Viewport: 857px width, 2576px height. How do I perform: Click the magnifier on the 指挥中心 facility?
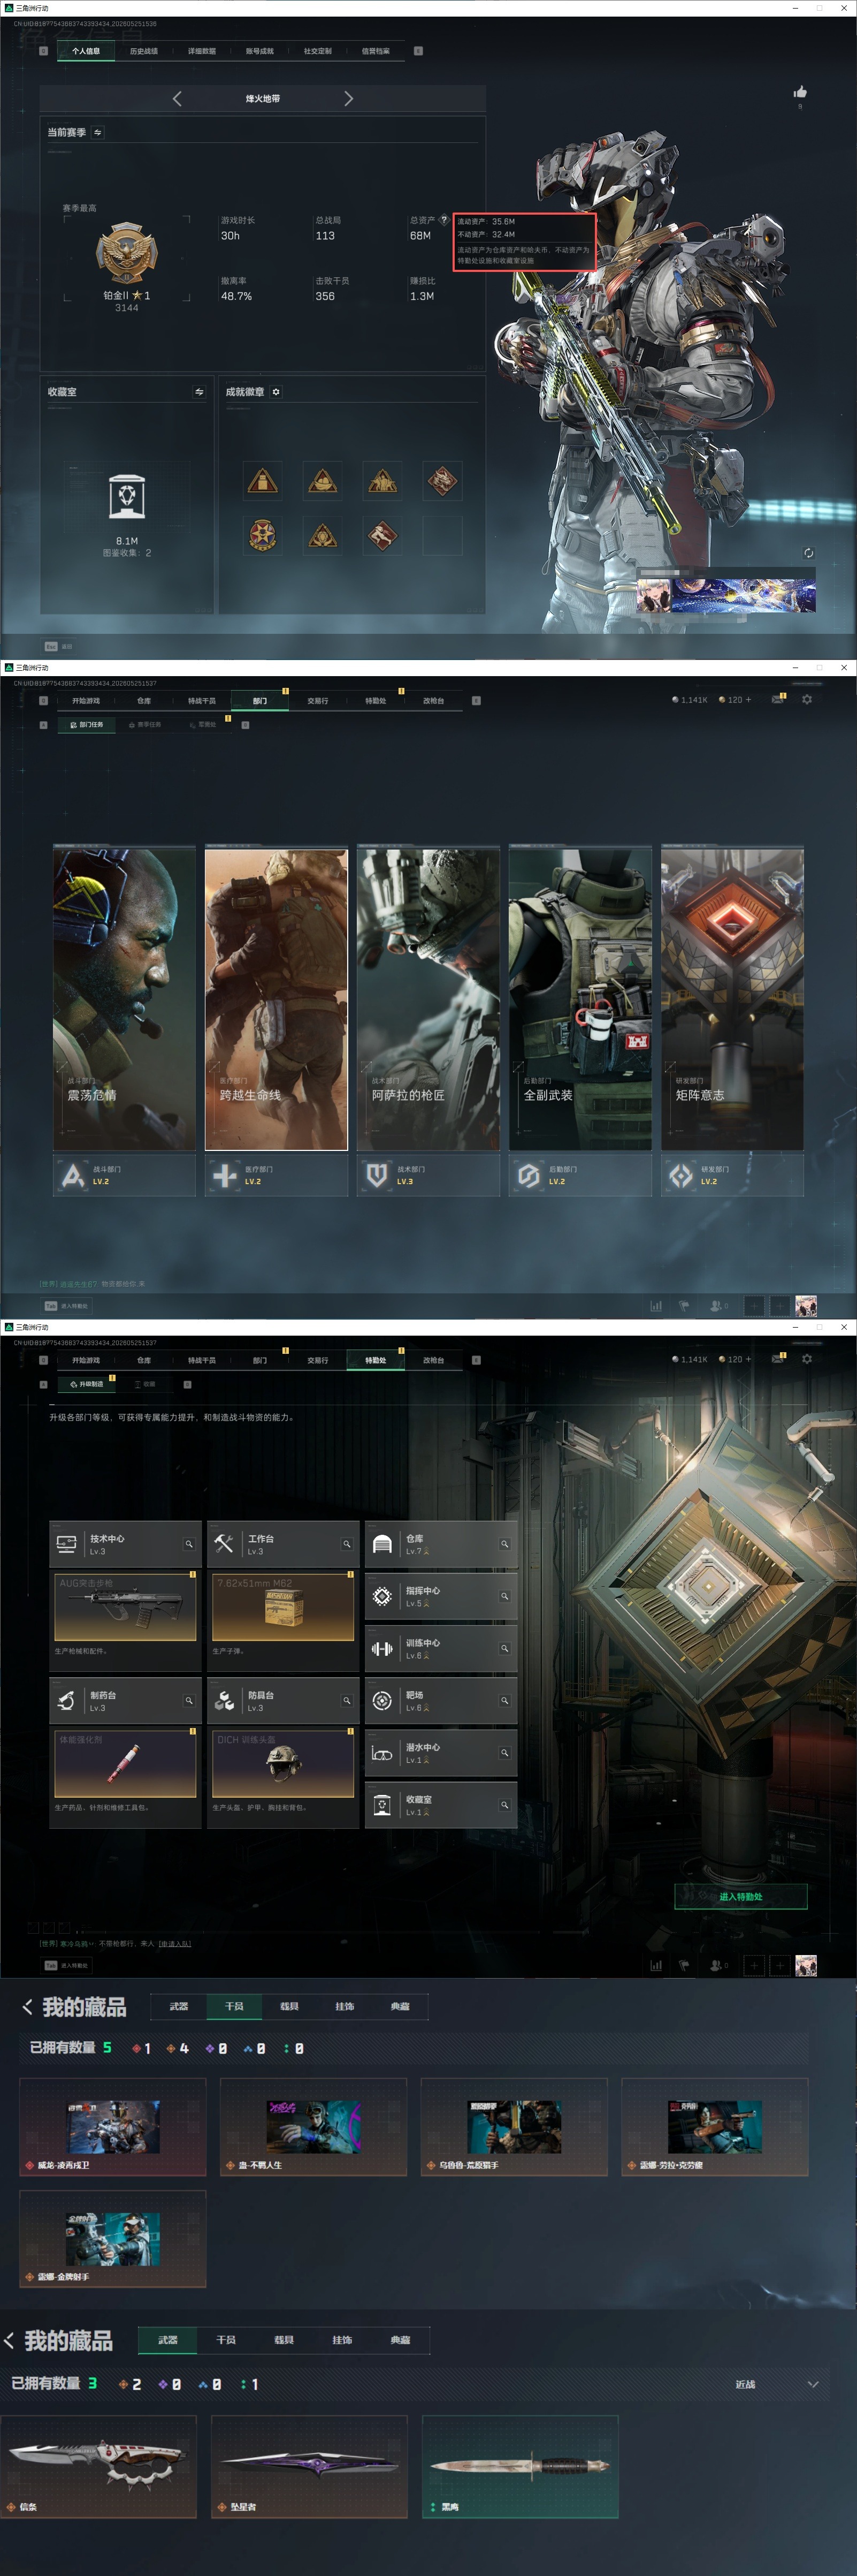point(504,1596)
